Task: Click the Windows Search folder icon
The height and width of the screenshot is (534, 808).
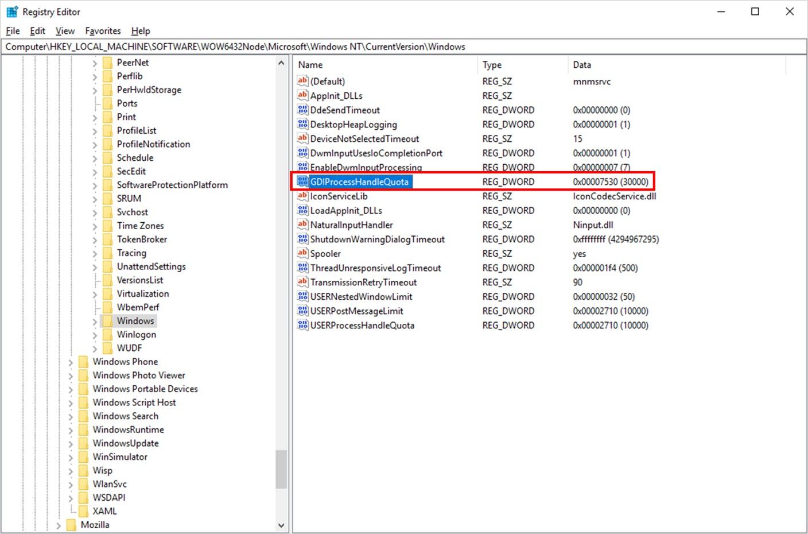Action: coord(83,416)
